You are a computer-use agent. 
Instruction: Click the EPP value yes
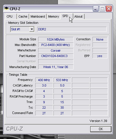100,56
